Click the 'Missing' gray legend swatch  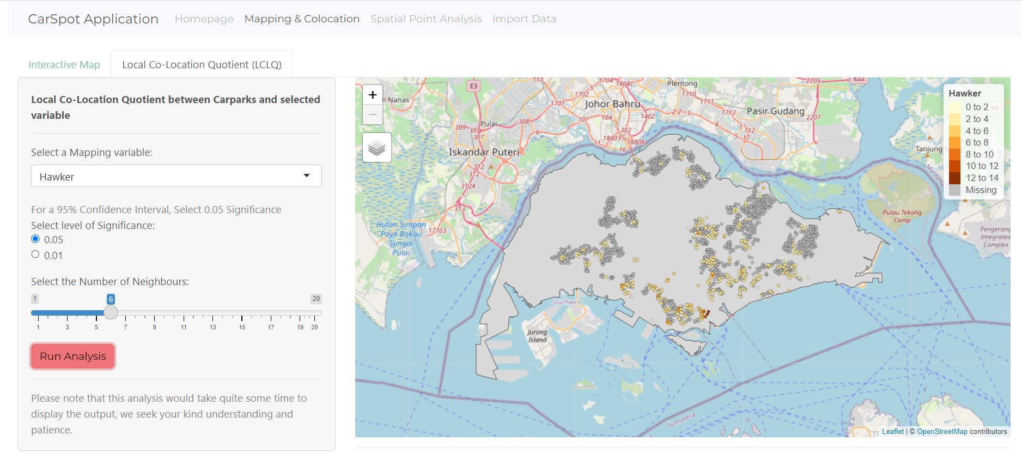pyautogui.click(x=954, y=190)
